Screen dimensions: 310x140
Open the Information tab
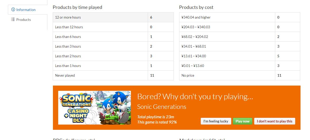pos(26,10)
